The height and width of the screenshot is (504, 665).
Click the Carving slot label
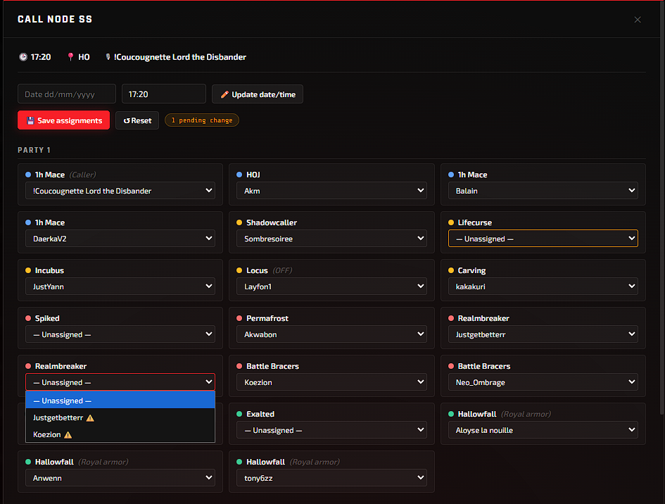coord(471,271)
